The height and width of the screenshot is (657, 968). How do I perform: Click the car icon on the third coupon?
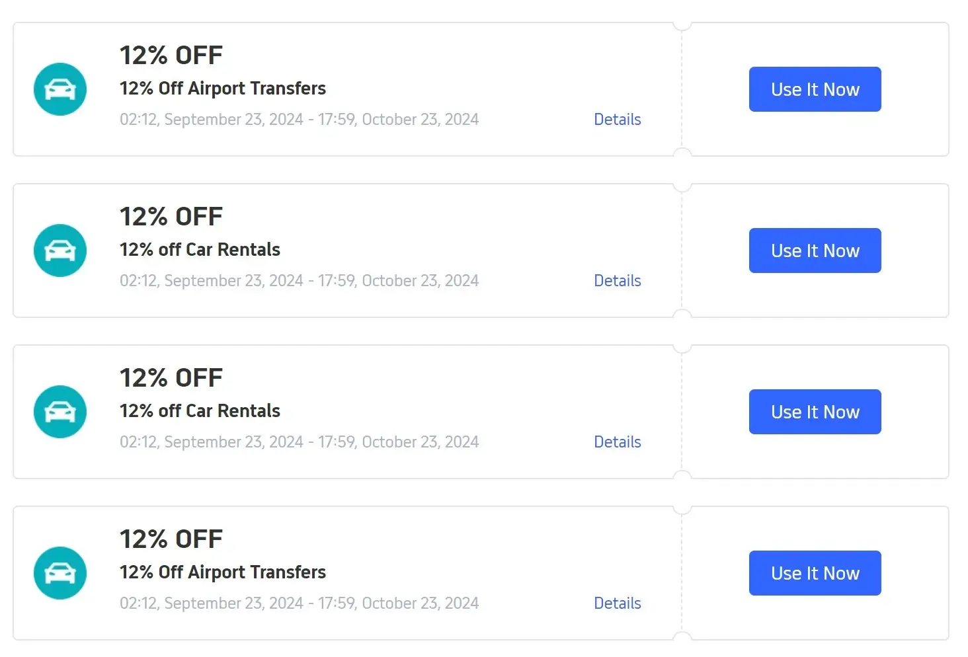pos(60,412)
